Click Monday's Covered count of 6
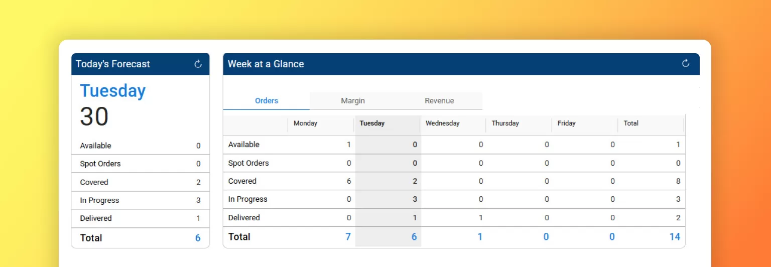The width and height of the screenshot is (771, 267). click(x=349, y=181)
